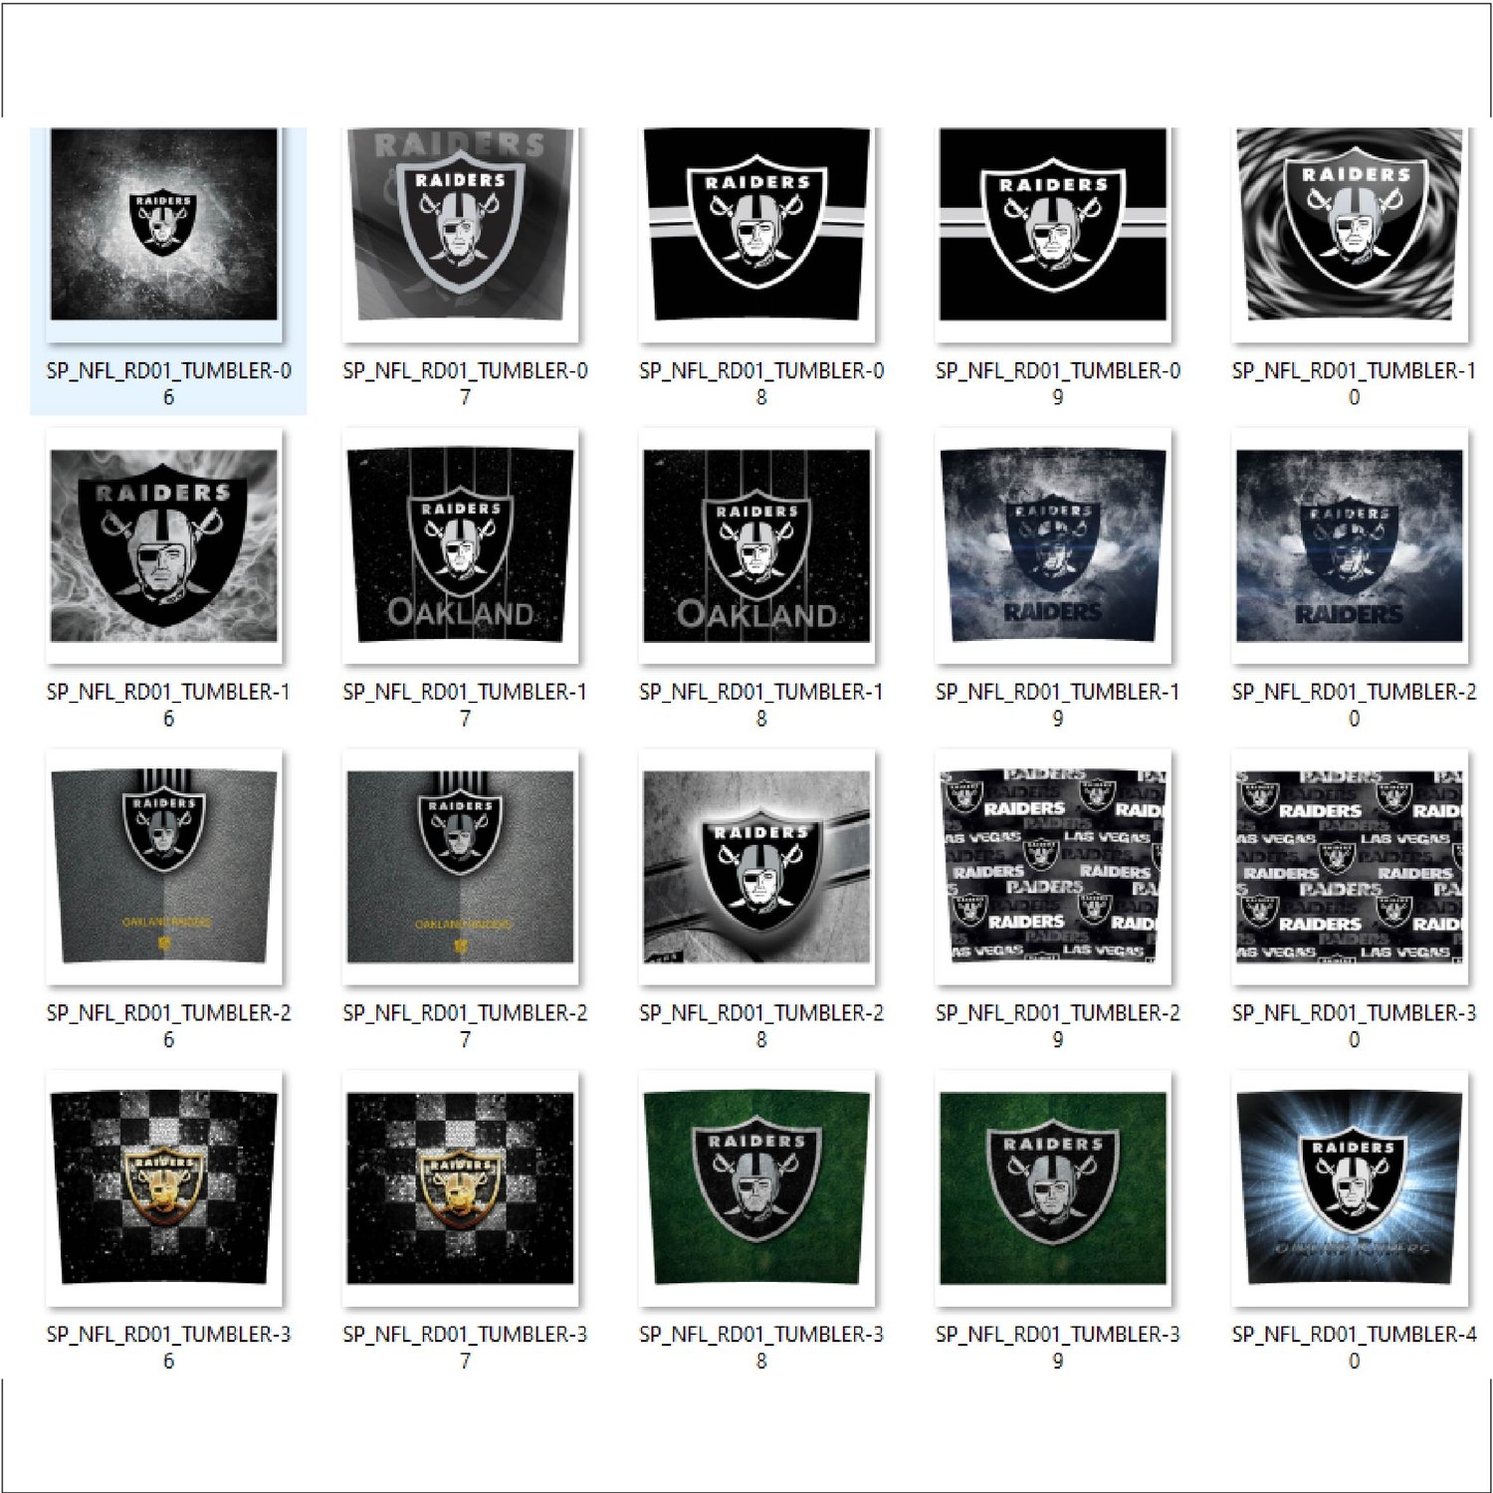
Task: Click the file name text 'SP_NFL_RD01_TUMBLER-20'
Action: pyautogui.click(x=1354, y=705)
